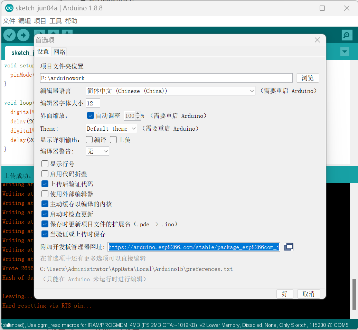Increase interface scale with up stepper

138,113
